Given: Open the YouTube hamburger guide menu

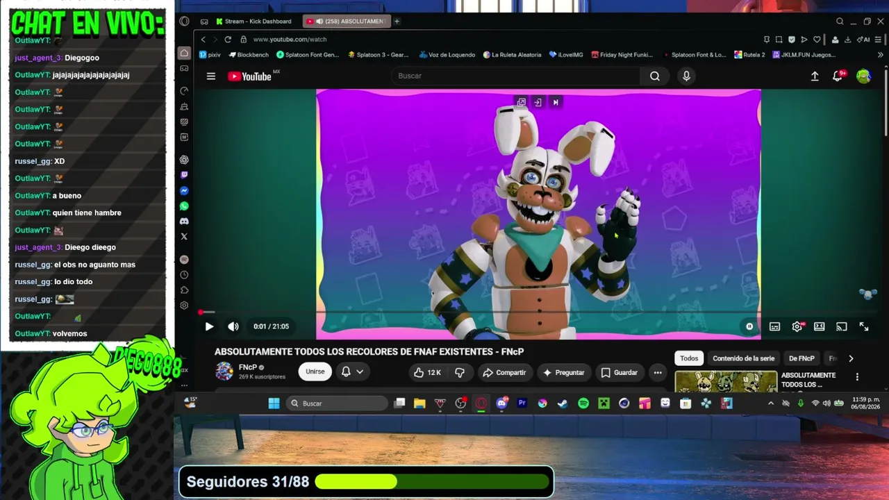Looking at the screenshot, I should [211, 76].
